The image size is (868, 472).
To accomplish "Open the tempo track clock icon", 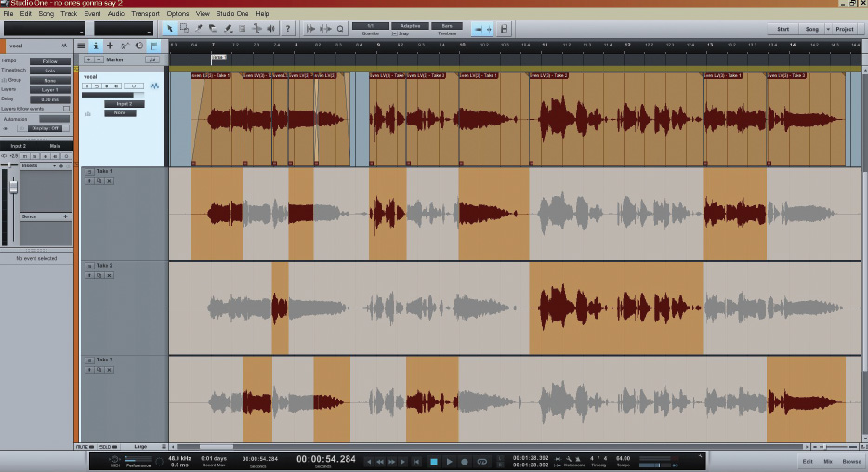I will [x=139, y=46].
